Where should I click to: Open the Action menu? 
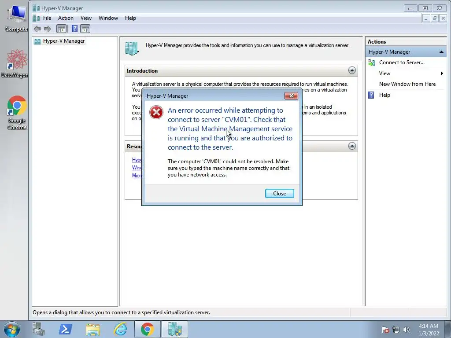66,18
